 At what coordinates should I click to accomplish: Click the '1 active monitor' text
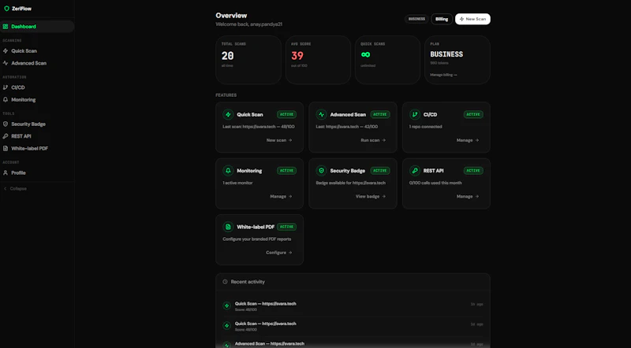tap(237, 183)
